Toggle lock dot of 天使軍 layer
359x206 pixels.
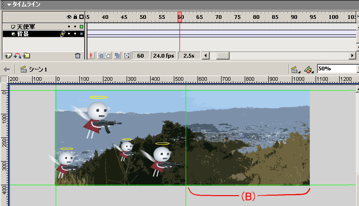pos(75,26)
